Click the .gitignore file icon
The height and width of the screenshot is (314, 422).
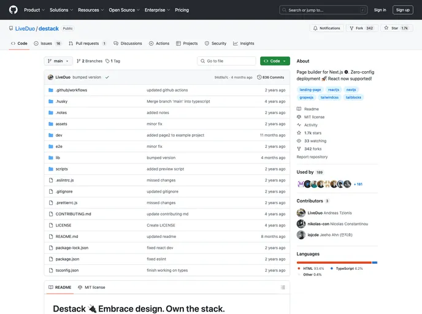coord(50,191)
